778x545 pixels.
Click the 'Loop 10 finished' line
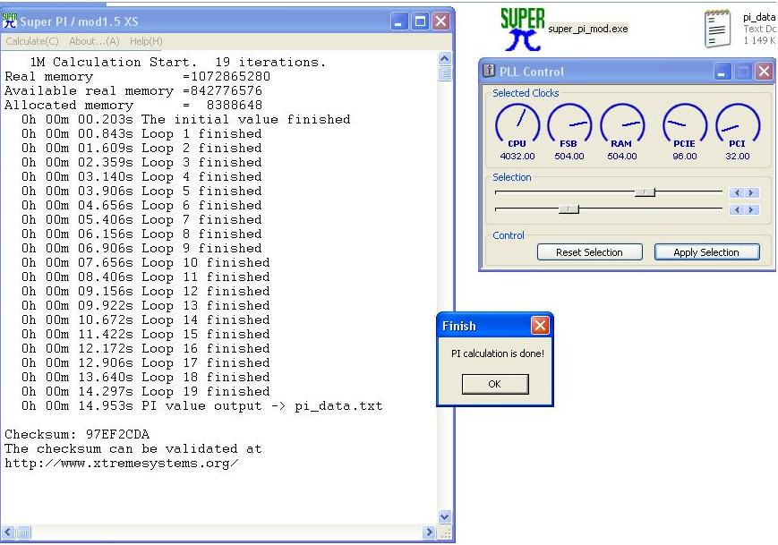coord(145,263)
